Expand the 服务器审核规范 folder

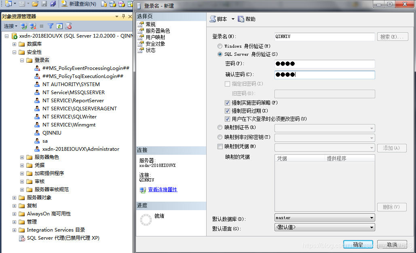22,190
